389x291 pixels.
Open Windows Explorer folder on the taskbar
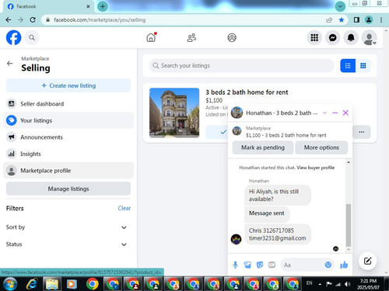pos(52,284)
